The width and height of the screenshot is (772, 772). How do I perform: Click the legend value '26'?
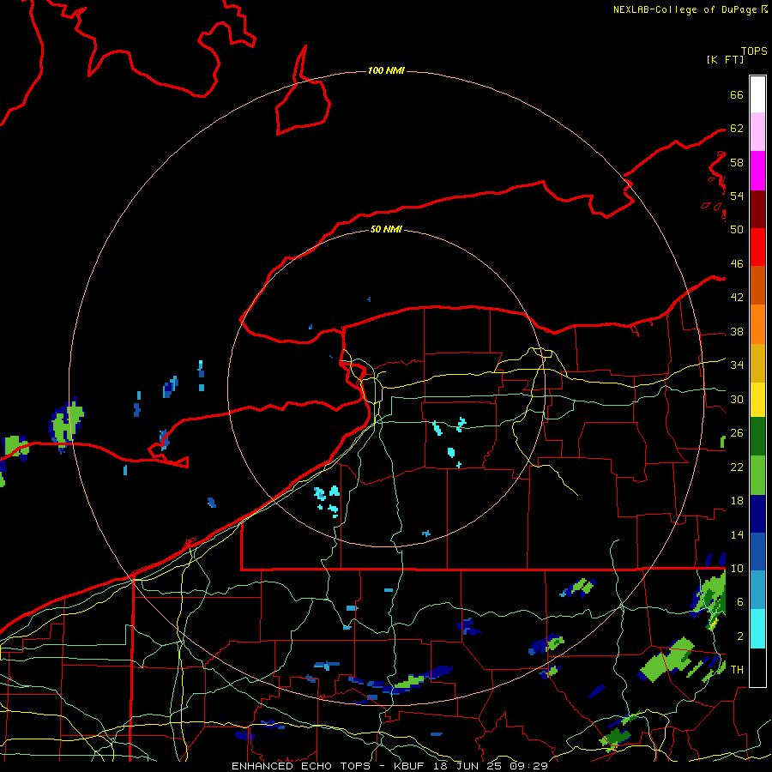pyautogui.click(x=737, y=433)
